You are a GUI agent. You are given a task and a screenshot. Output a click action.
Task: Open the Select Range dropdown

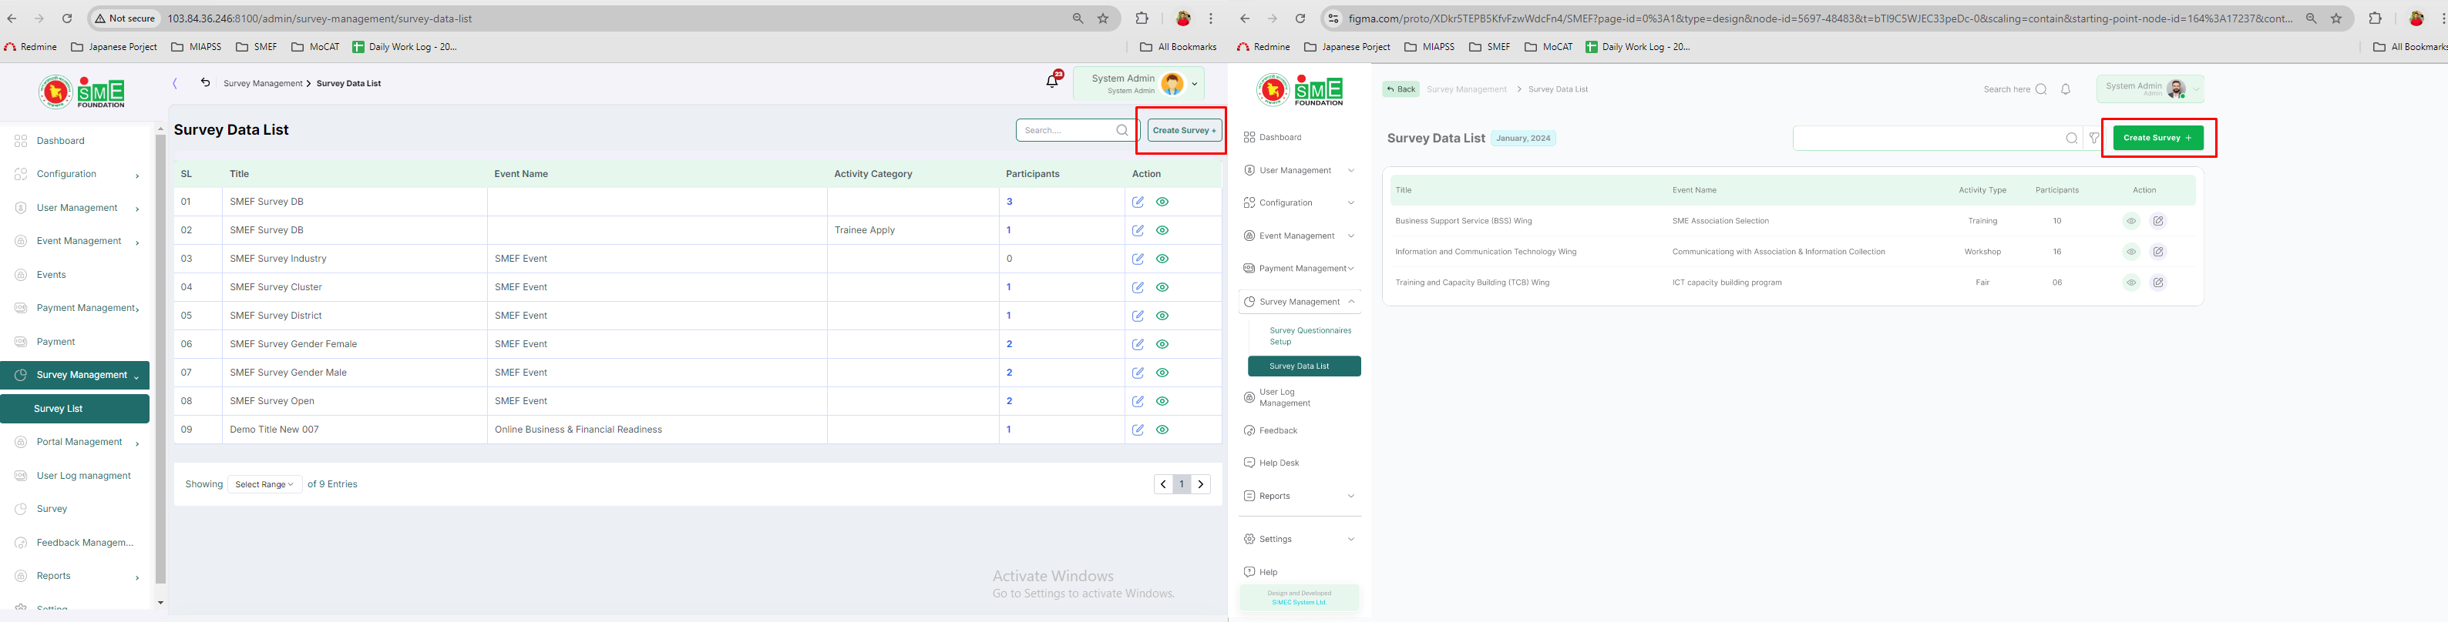pos(264,484)
